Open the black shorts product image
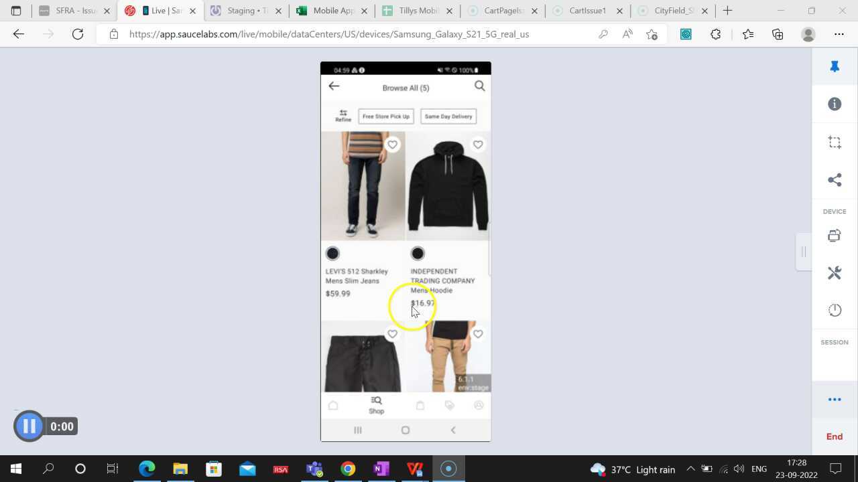858x482 pixels. click(363, 357)
